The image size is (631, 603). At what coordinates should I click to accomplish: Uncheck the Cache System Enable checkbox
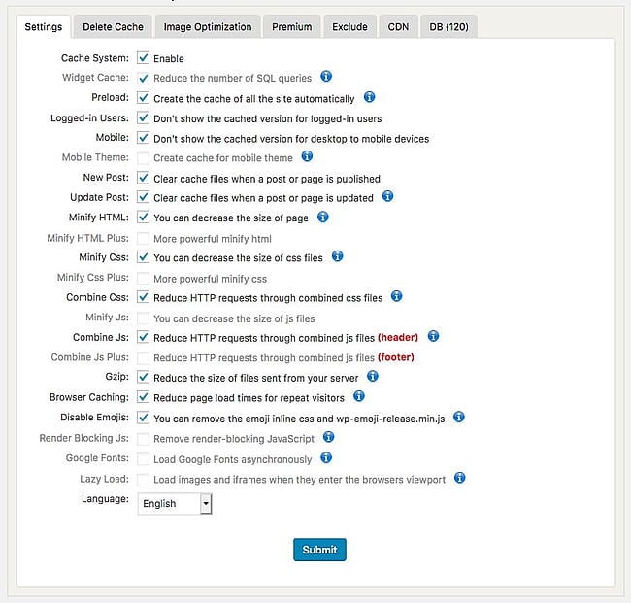click(x=143, y=58)
